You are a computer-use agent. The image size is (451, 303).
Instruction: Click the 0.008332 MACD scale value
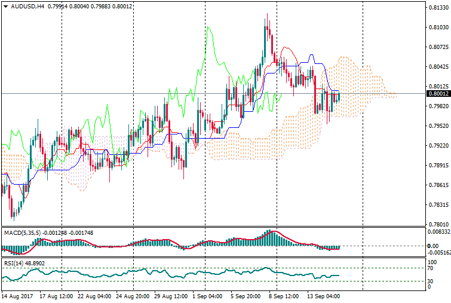click(437, 231)
